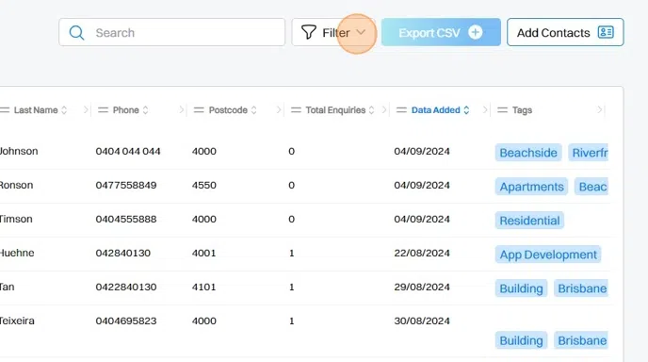
Task: Click the chevron arrow after Phone column
Action: 182,110
